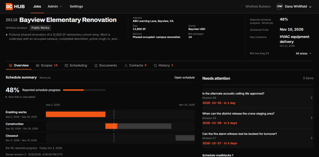The image size is (319, 157).
Task: Open the All areas dropdown
Action: pyautogui.click(x=303, y=53)
